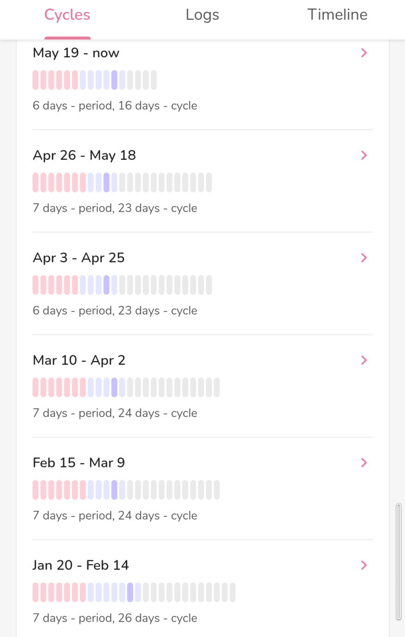405x637 pixels.
Task: Tap the Mar 10 - Apr 2 chevron
Action: tap(364, 360)
